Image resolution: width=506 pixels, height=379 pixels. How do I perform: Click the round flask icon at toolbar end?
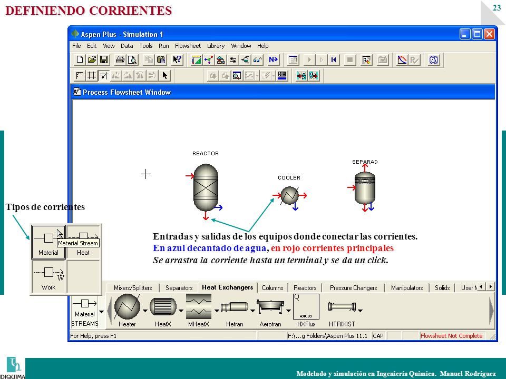point(434,59)
